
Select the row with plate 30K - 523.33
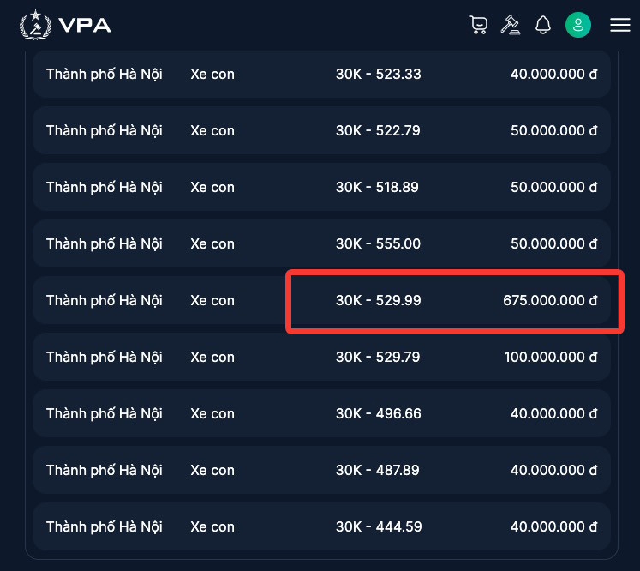[378, 74]
